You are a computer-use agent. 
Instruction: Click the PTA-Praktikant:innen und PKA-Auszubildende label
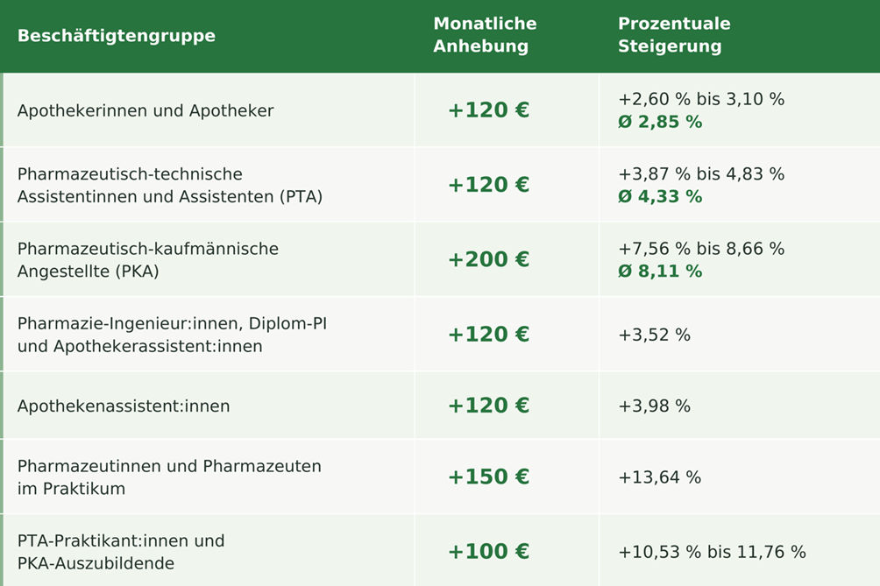(121, 552)
